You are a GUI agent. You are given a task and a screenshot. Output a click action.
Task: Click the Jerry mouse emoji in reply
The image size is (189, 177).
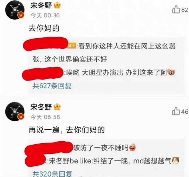pyautogui.click(x=171, y=72)
